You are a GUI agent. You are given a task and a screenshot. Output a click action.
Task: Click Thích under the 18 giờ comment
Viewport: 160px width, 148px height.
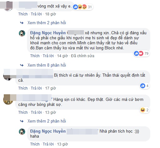click(x=23, y=14)
